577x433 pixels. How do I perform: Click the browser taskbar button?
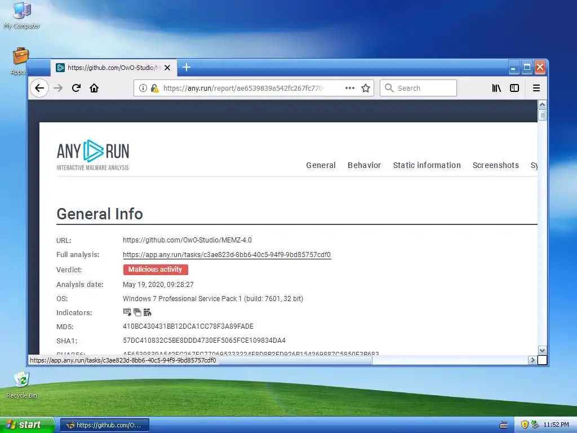104,425
